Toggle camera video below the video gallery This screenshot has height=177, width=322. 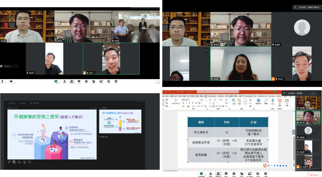(11, 82)
